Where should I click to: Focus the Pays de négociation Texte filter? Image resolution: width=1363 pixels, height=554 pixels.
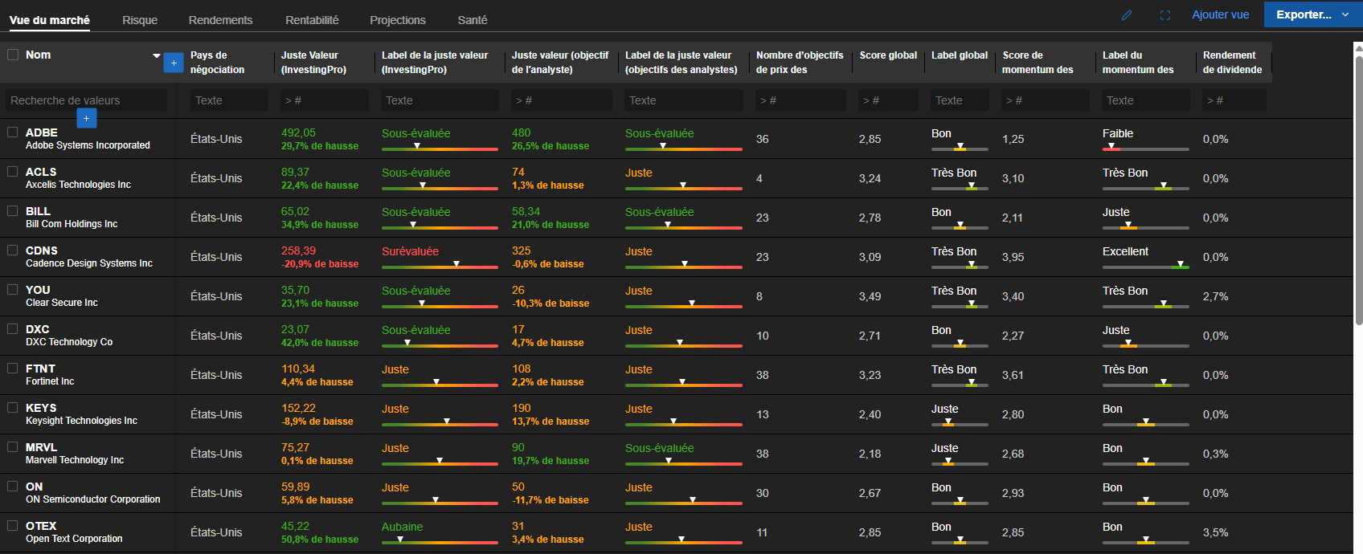click(x=229, y=100)
